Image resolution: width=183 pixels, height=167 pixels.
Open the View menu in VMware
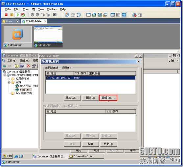(x=26, y=9)
